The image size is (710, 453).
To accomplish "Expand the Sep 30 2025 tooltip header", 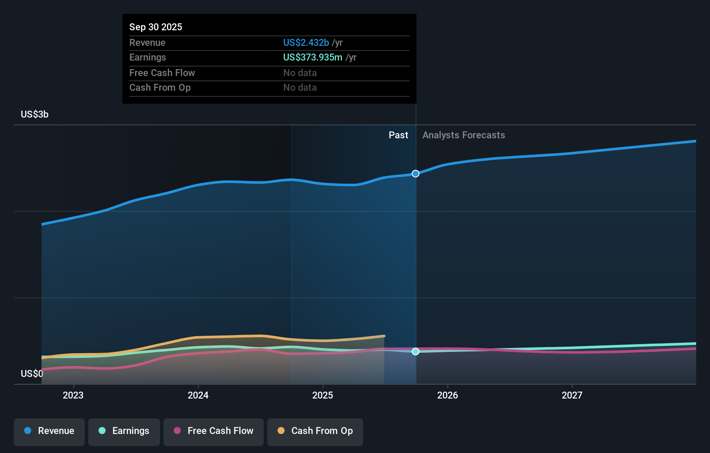I will click(x=156, y=27).
